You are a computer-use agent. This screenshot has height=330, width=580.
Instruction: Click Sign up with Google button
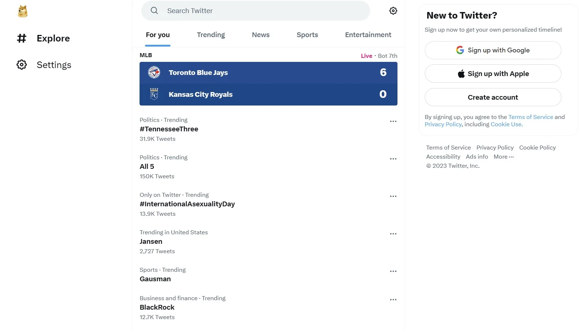pos(493,50)
